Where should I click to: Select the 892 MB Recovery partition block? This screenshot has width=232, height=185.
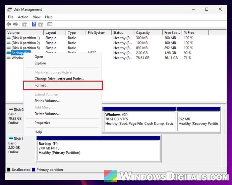(x=199, y=120)
